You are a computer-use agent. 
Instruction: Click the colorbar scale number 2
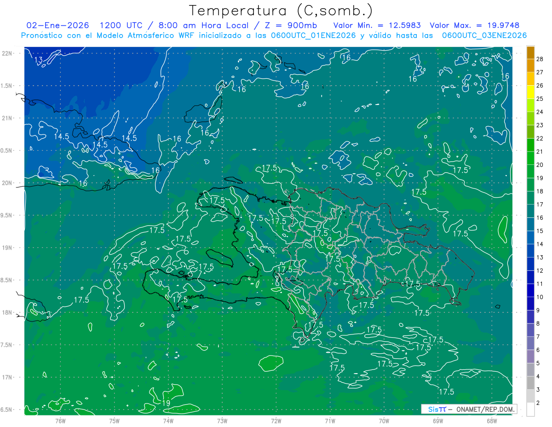538,403
